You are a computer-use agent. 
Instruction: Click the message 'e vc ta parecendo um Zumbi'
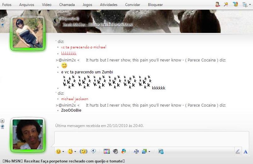pos(87,72)
